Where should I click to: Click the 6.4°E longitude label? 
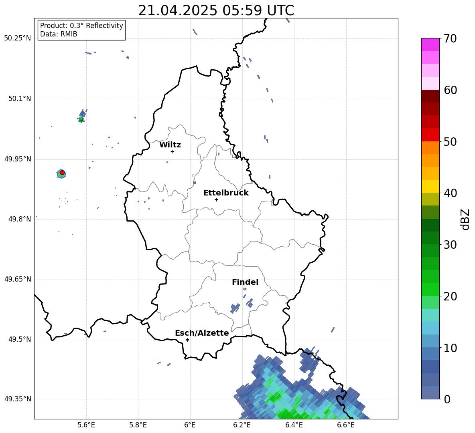294,425
